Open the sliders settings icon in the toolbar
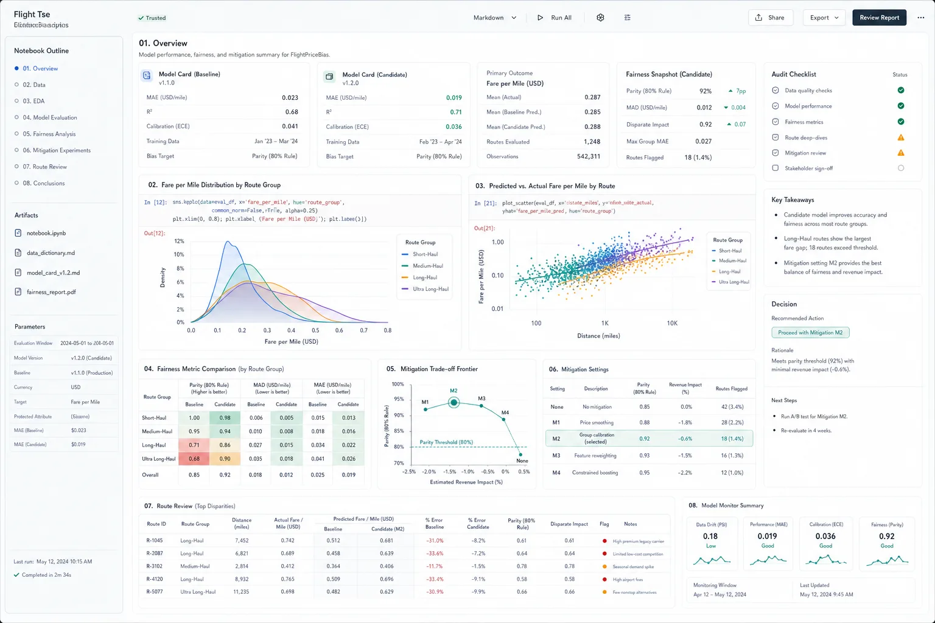 627,18
